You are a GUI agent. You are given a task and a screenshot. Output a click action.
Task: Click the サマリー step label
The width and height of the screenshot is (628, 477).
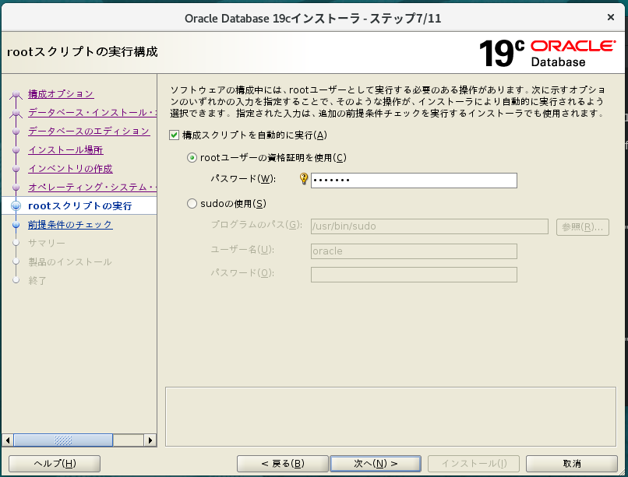47,243
